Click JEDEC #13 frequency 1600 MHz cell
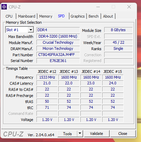This screenshot has height=142, width=141. click(69, 77)
